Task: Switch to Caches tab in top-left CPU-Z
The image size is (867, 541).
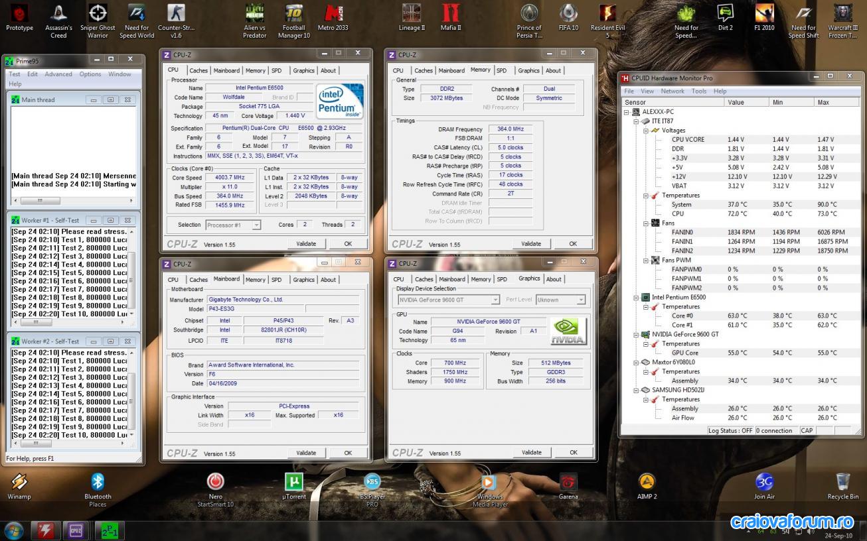Action: (198, 70)
